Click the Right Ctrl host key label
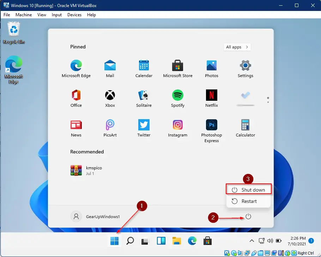 click(x=305, y=253)
